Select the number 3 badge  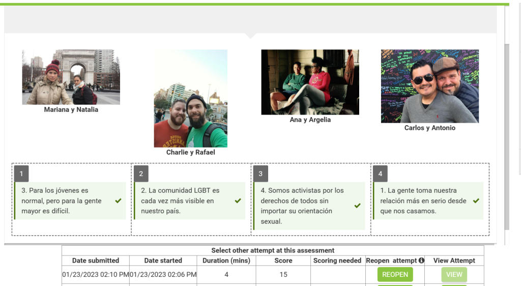point(260,174)
